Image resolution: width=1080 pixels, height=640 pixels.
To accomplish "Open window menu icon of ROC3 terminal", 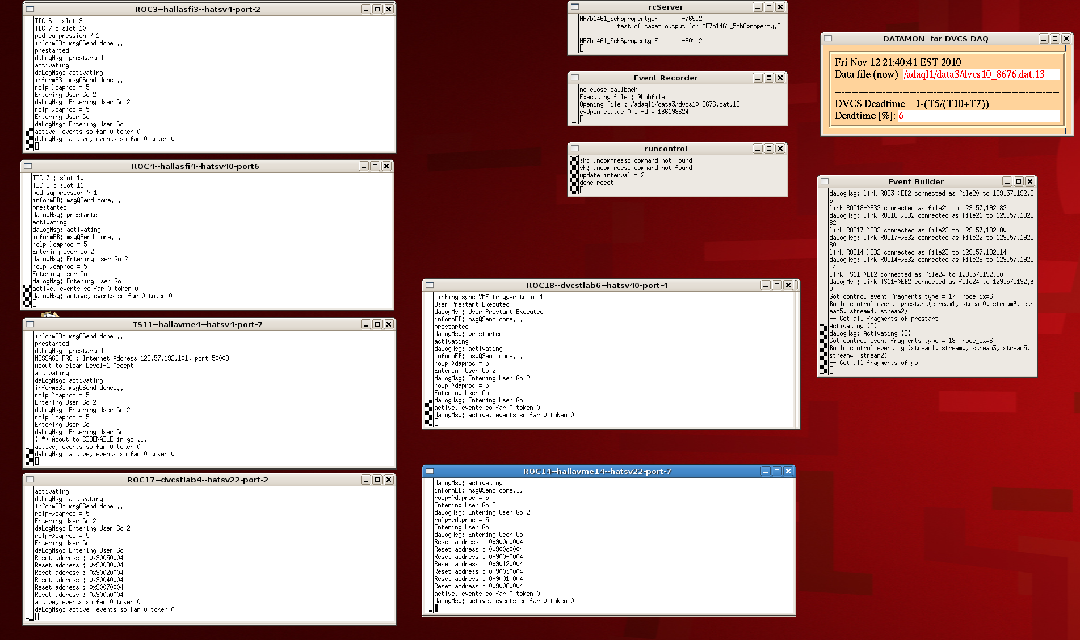I will pos(30,9).
